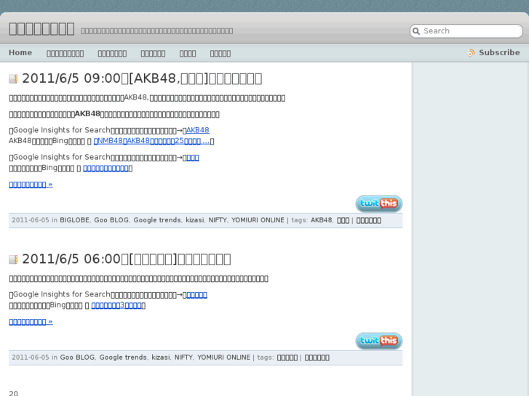Image resolution: width=529 pixels, height=396 pixels.
Task: Click the post icon beside 06:00 title
Action: (13, 259)
